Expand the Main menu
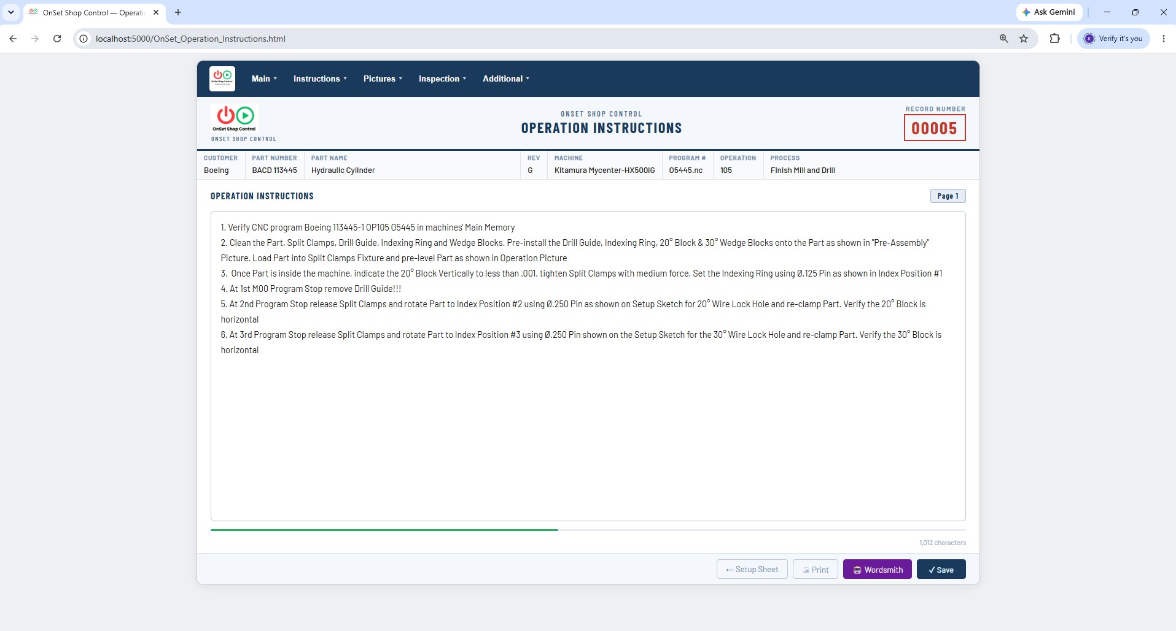This screenshot has width=1176, height=631. pos(264,78)
